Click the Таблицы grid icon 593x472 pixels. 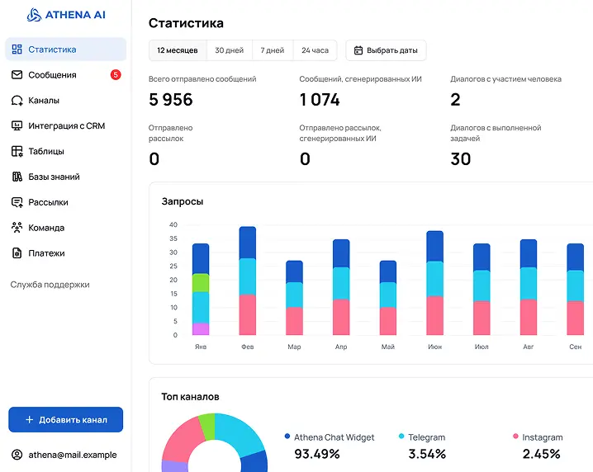(17, 152)
